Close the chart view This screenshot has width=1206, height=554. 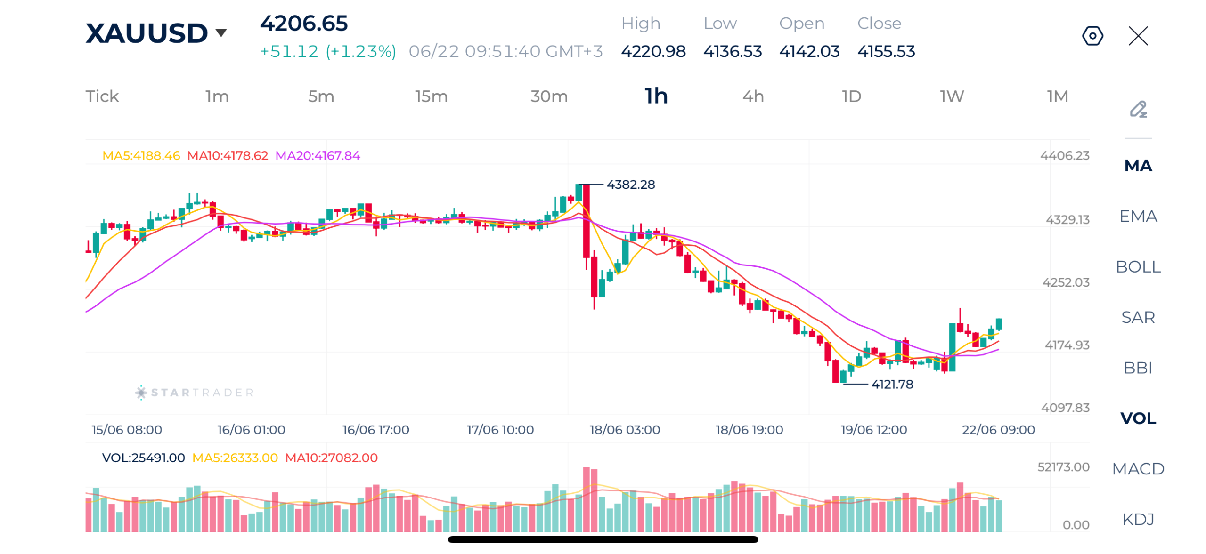1137,36
